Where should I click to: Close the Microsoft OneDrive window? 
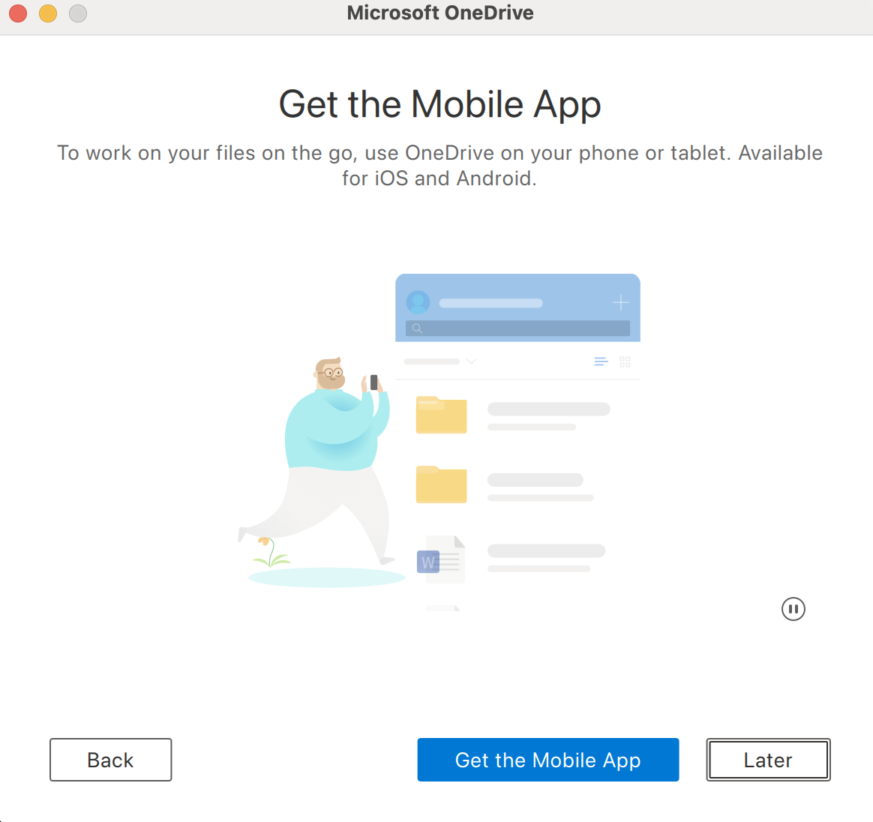[x=18, y=13]
